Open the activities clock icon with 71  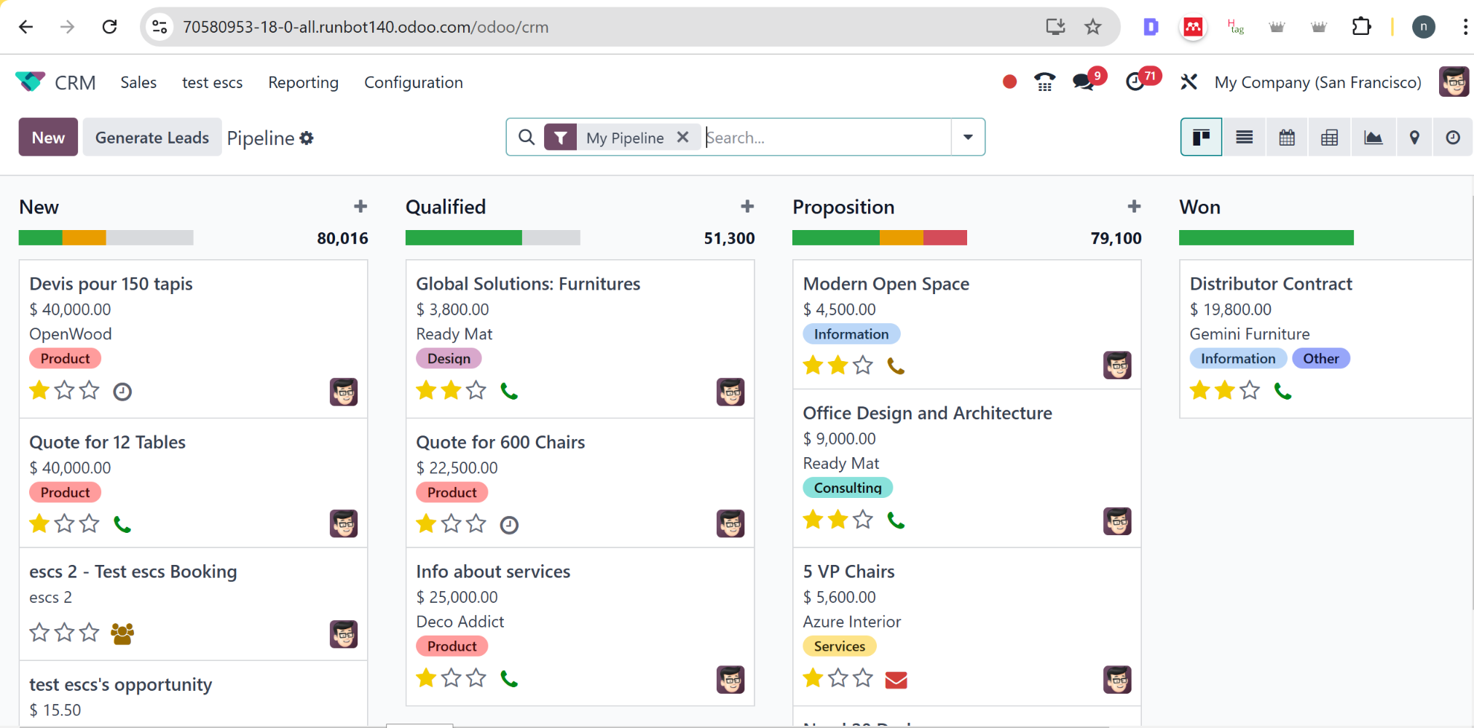tap(1135, 82)
